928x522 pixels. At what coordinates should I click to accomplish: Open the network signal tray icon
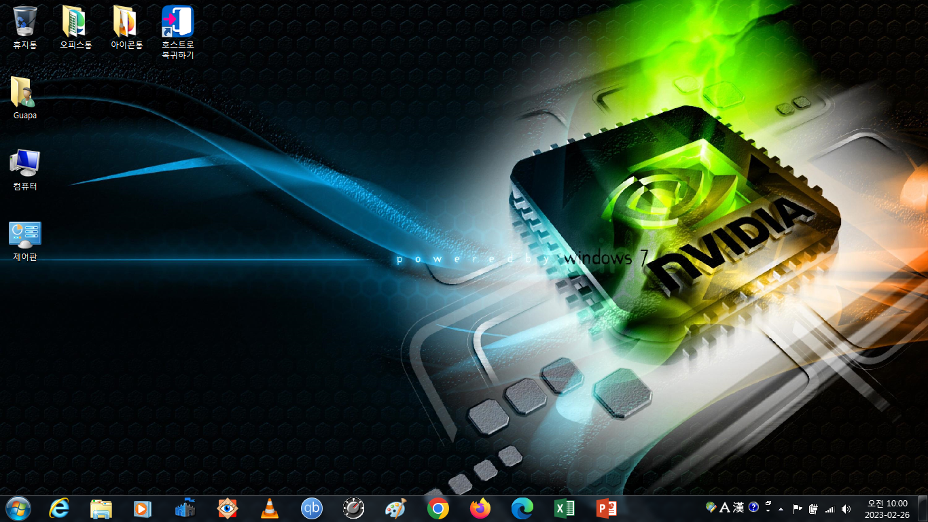click(x=829, y=508)
